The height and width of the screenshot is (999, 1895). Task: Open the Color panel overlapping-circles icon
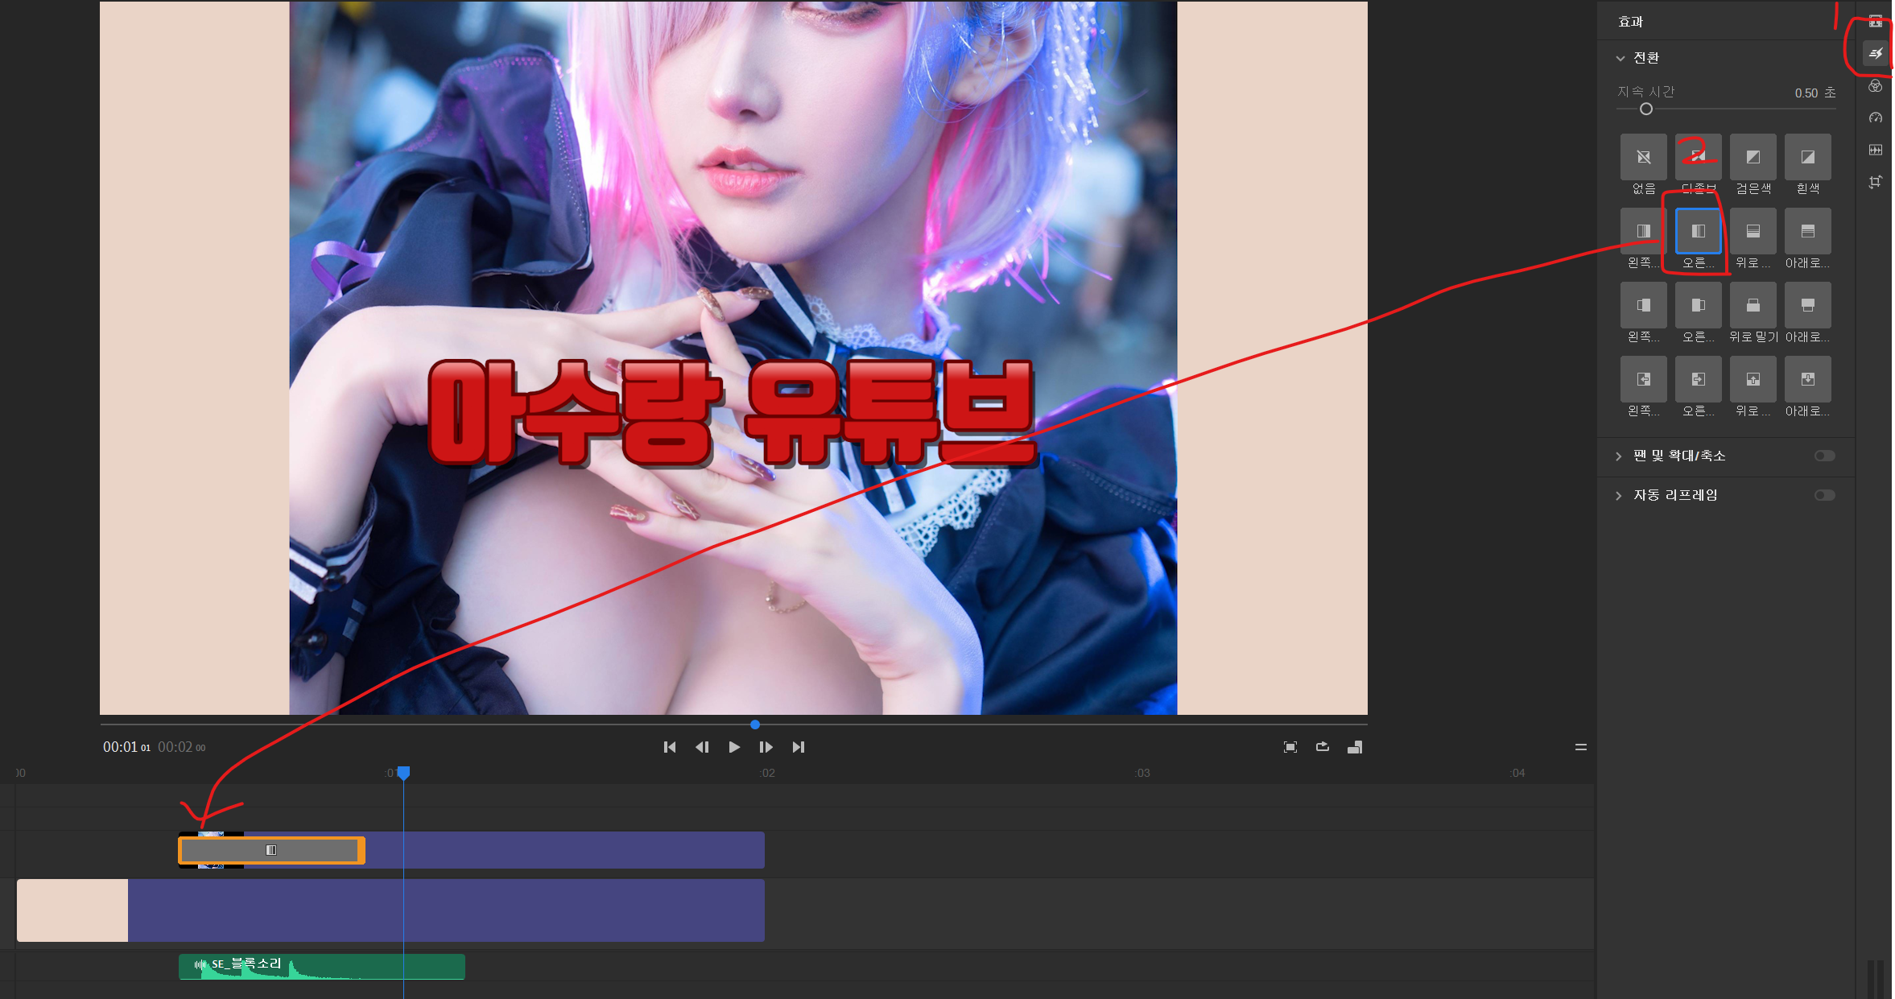(1875, 85)
